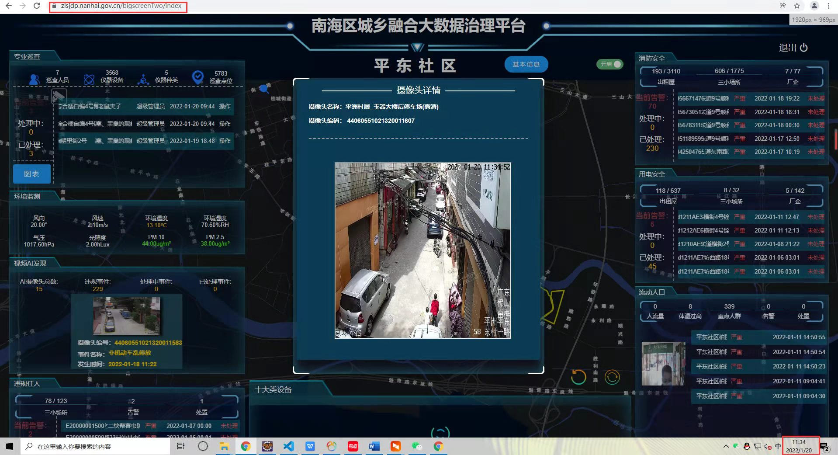Expand hidden system tray icons arrow
The image size is (838, 455).
[726, 446]
